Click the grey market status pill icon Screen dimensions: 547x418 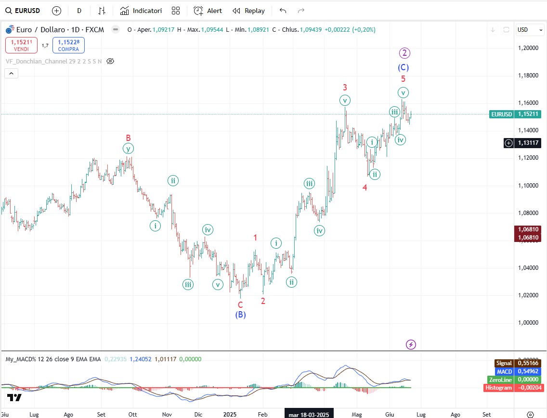point(115,29)
